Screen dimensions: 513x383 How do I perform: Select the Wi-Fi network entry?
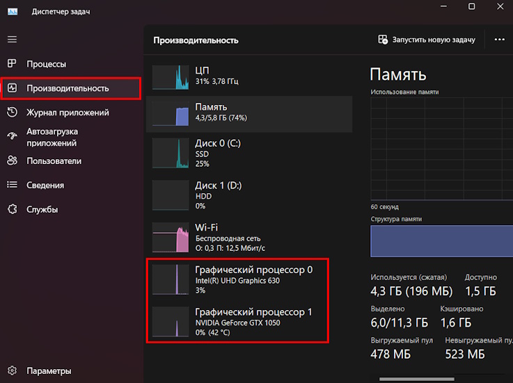(249, 237)
